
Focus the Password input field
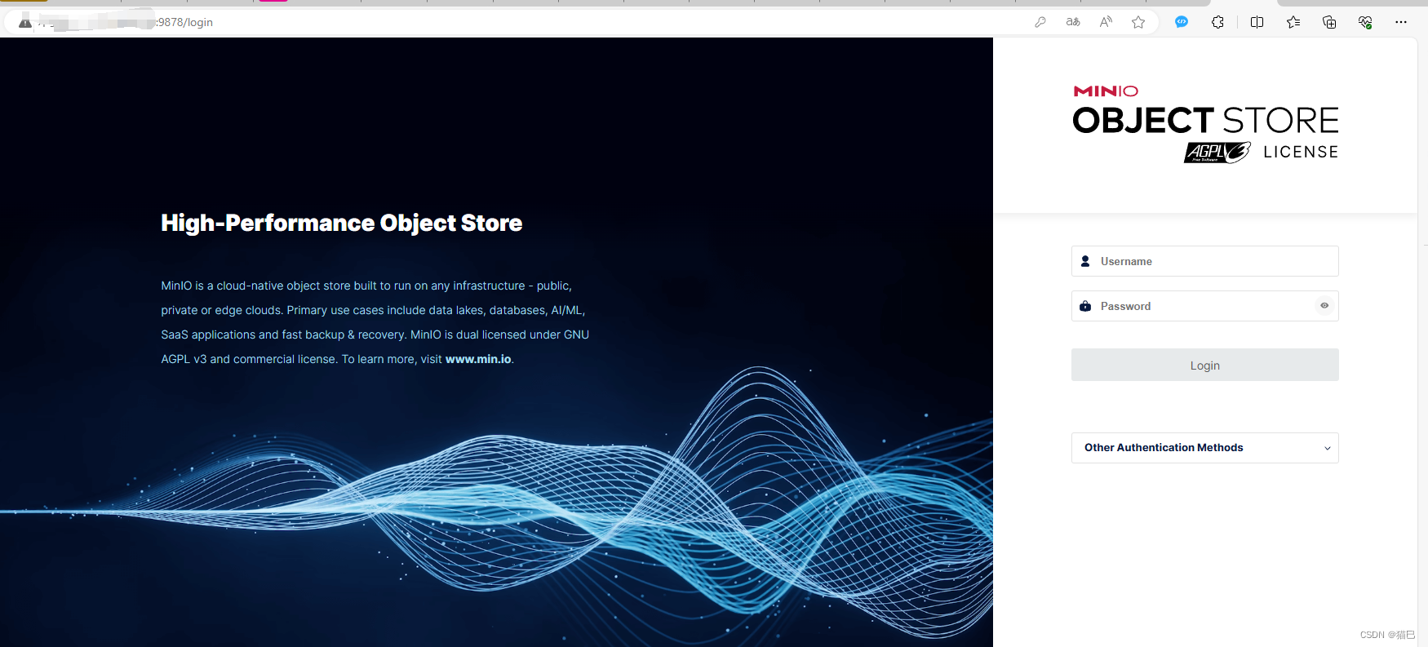(1204, 306)
